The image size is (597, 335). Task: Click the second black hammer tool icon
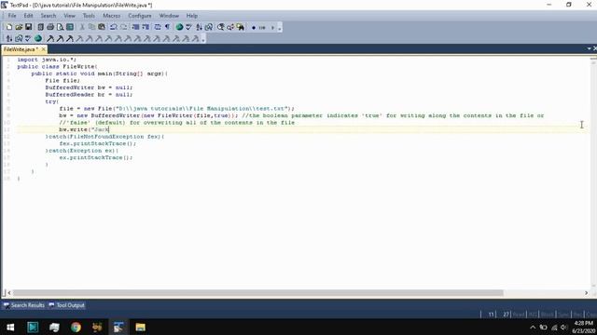tap(60, 38)
